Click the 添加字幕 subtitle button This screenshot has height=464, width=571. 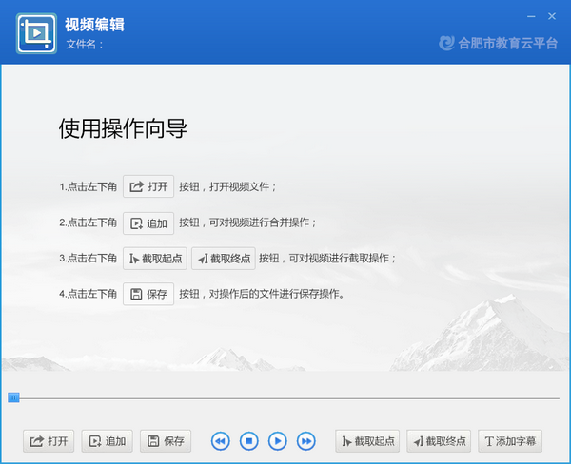pos(510,441)
